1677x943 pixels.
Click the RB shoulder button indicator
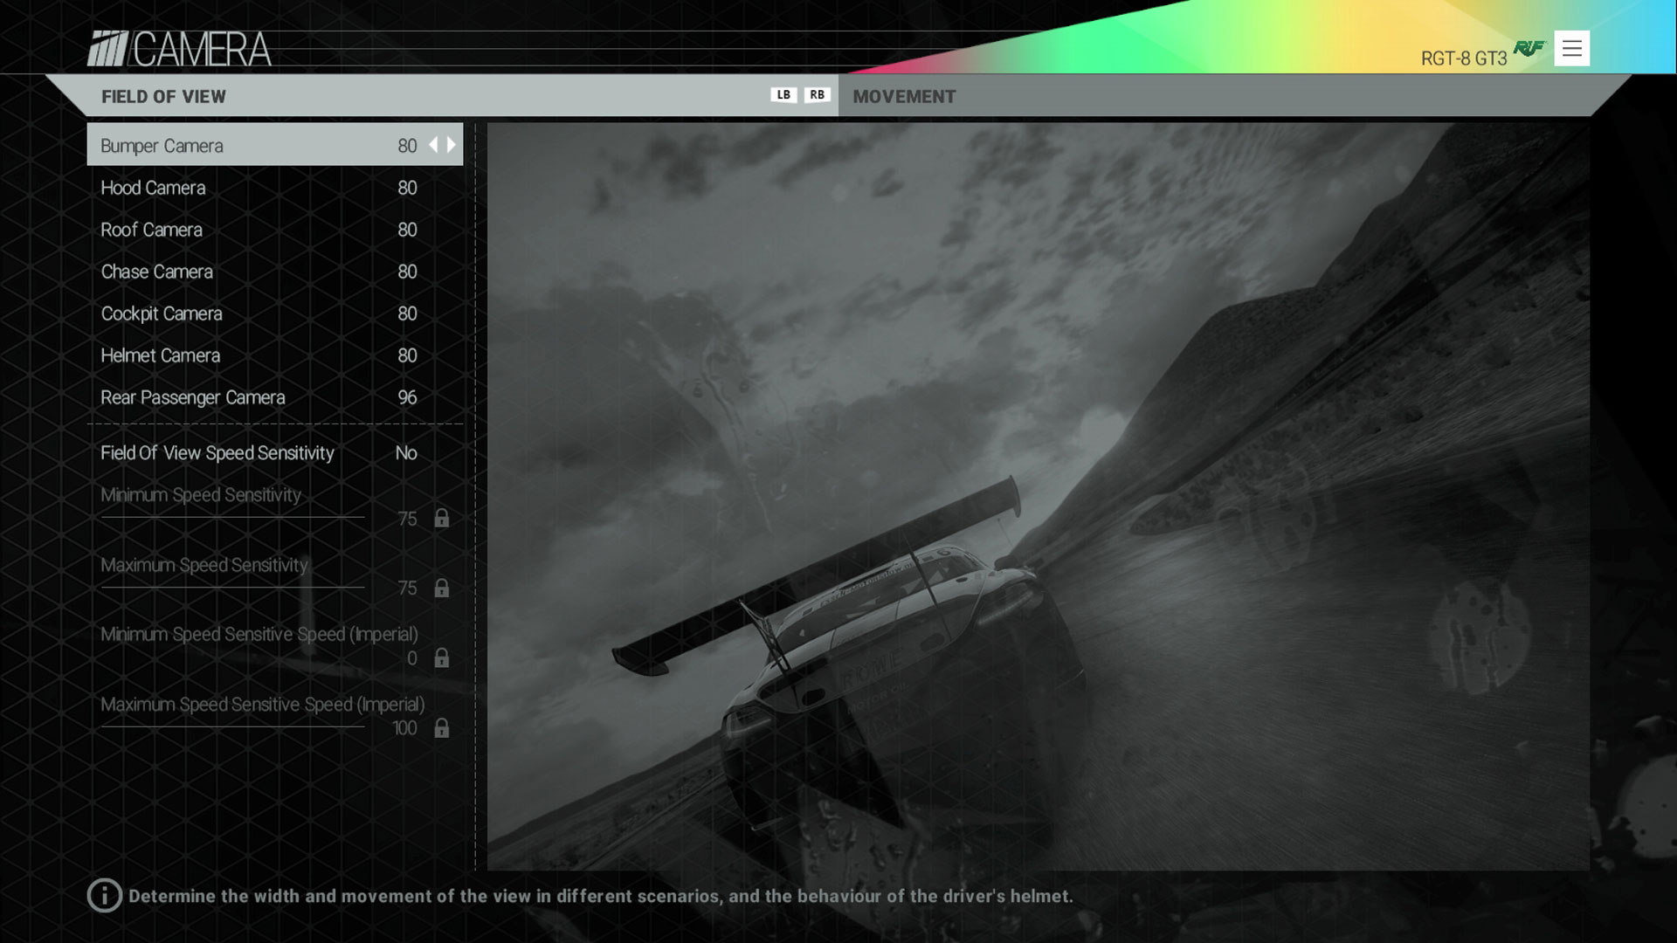tap(817, 94)
